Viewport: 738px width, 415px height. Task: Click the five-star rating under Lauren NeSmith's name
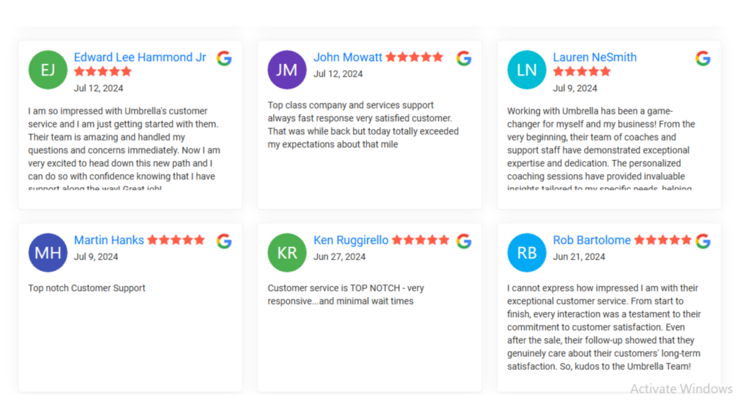[x=582, y=71]
